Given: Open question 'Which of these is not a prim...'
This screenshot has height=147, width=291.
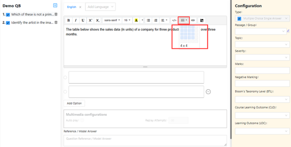Looking at the screenshot, I should (x=33, y=14).
